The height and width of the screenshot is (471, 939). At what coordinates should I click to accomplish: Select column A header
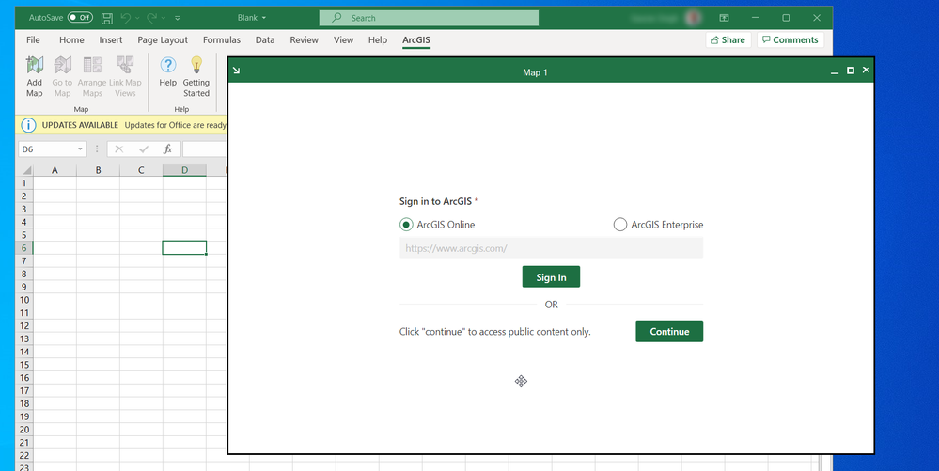click(55, 170)
